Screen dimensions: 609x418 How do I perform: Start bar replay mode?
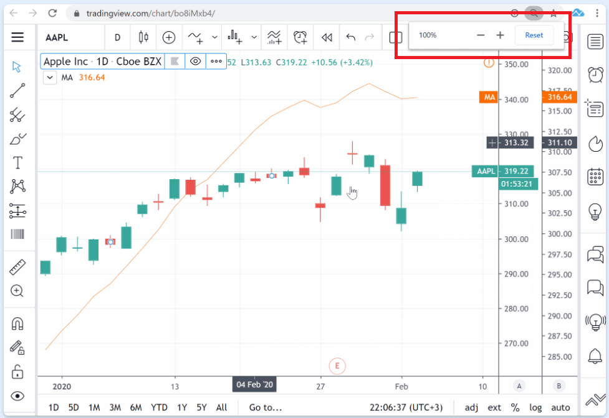(x=327, y=37)
